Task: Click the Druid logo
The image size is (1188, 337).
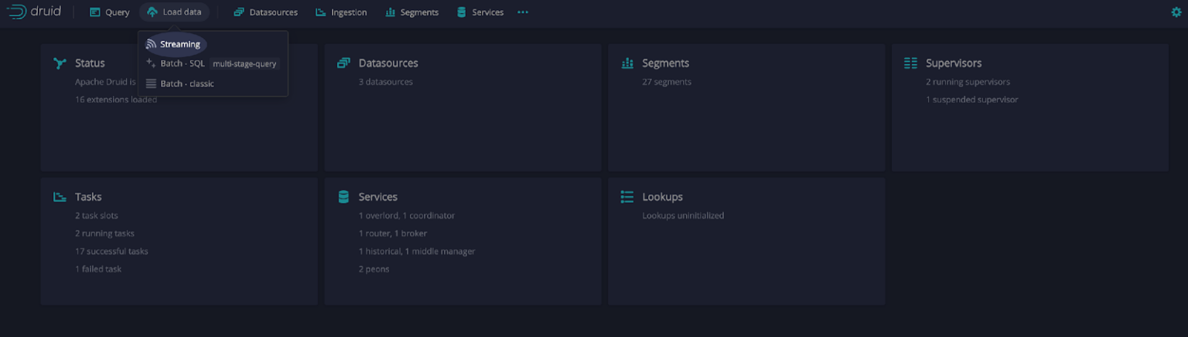Action: 34,12
